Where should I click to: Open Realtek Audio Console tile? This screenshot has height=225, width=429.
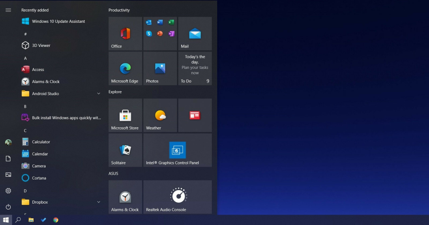177,197
